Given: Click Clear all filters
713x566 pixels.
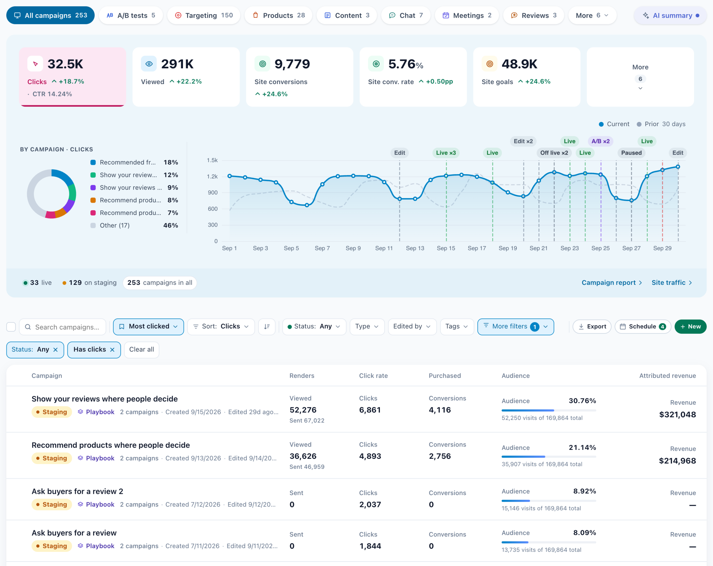Looking at the screenshot, I should [x=141, y=350].
